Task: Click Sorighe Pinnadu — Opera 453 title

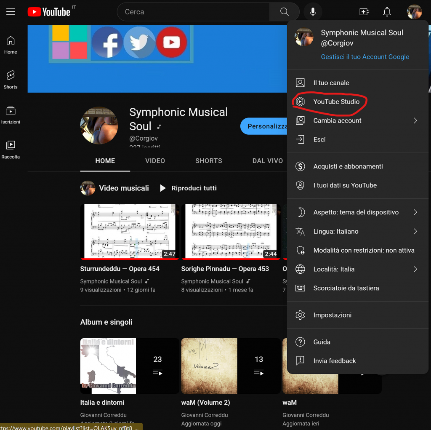Action: (225, 269)
